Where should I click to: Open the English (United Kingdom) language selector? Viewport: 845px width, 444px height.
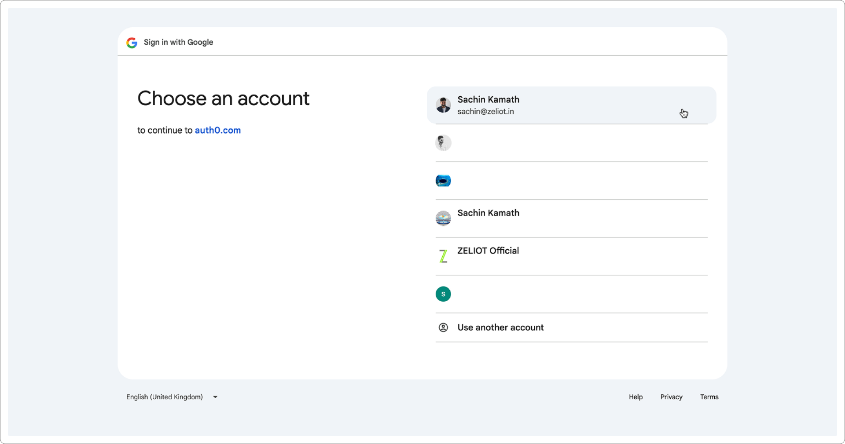165,397
